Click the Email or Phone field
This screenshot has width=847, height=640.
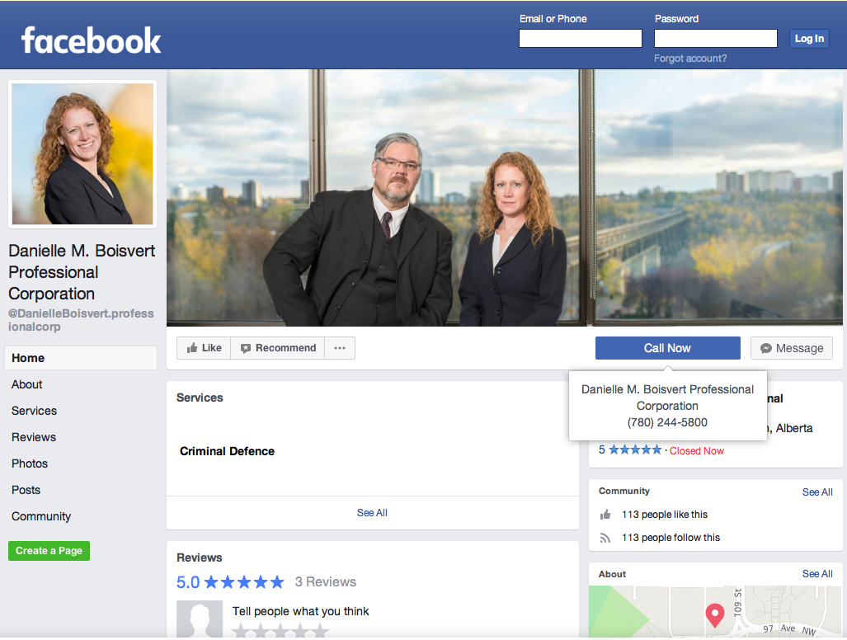580,39
